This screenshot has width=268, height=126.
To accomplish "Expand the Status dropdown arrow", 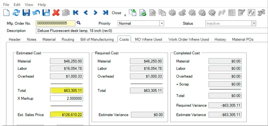I will click(x=254, y=24).
